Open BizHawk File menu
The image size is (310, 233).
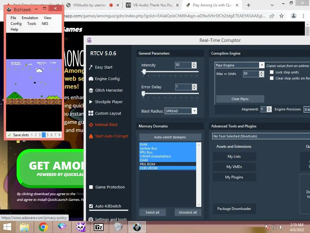click(x=13, y=18)
